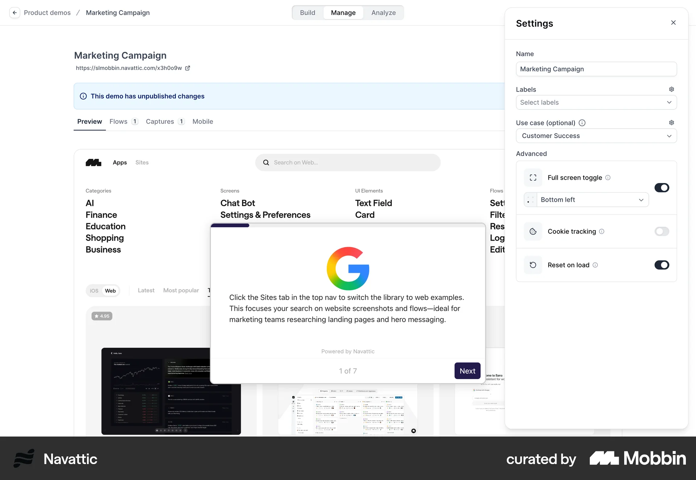Open the Select labels dropdown
Viewport: 696px width, 480px height.
(596, 103)
